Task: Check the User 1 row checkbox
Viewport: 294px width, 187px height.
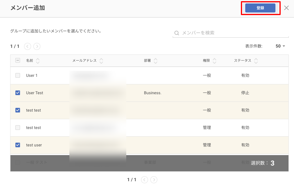Action: tap(18, 75)
